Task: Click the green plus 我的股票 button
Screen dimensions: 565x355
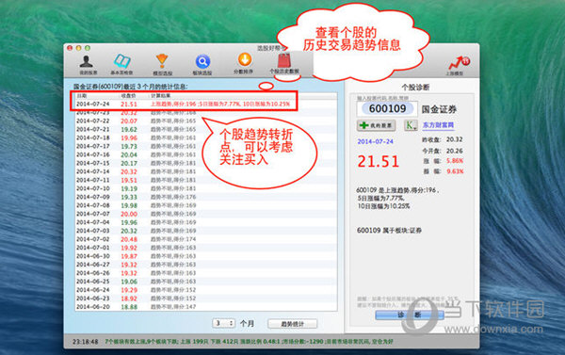Action: (x=376, y=125)
